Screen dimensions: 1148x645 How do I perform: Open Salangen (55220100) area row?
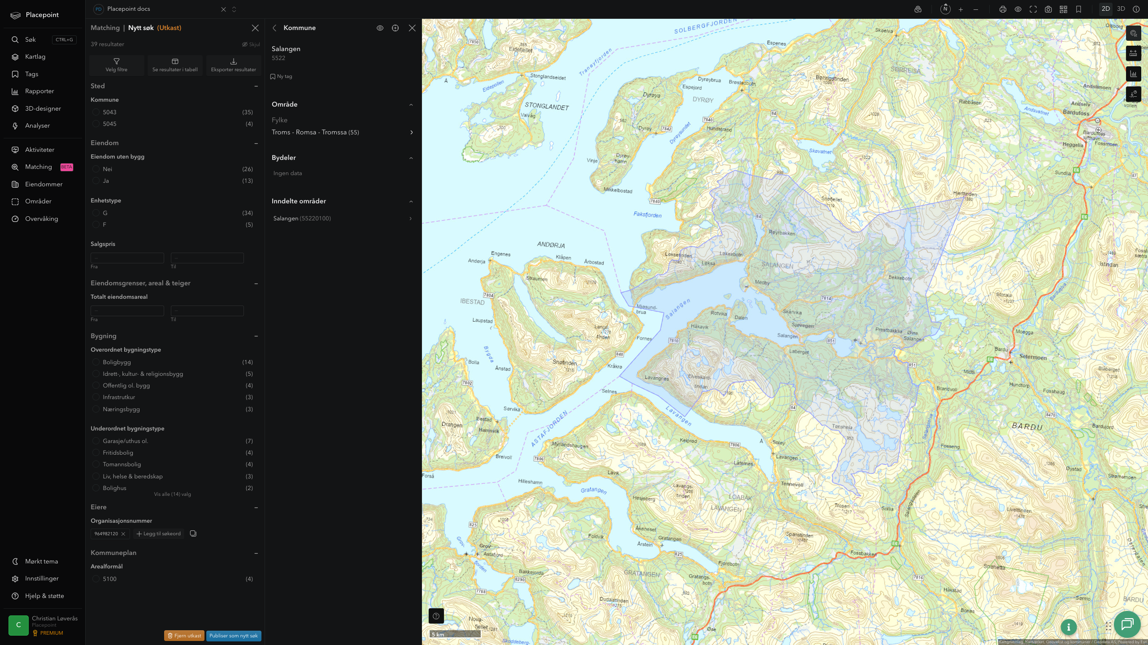[x=343, y=219]
